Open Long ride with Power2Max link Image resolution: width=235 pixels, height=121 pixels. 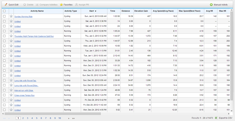click(26, 86)
